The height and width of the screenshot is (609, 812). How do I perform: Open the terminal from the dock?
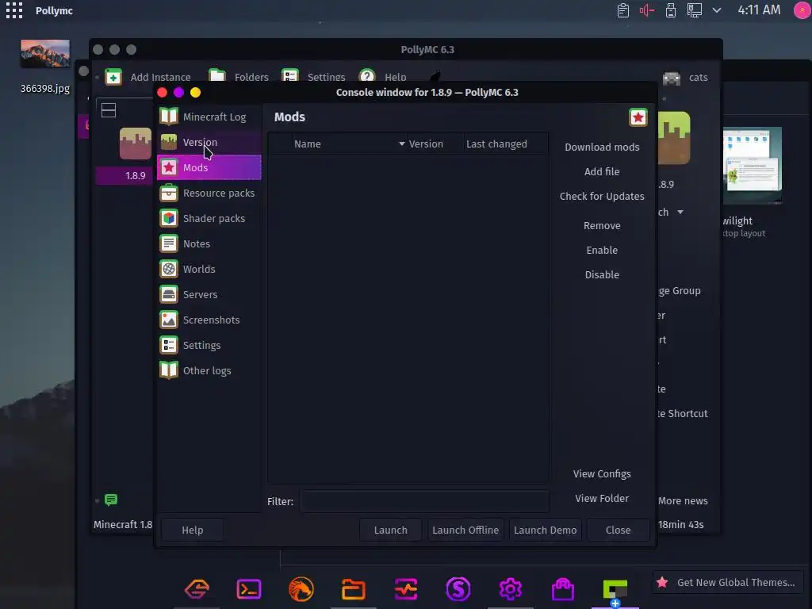coord(248,589)
